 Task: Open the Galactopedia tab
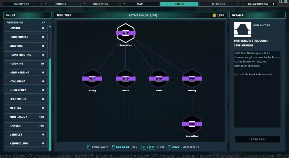(x=258, y=4)
